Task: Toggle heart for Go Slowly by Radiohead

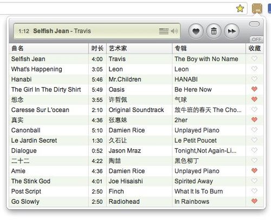Action: tap(254, 201)
